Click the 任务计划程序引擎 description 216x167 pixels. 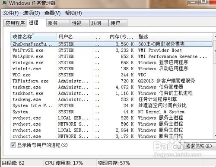point(158,99)
